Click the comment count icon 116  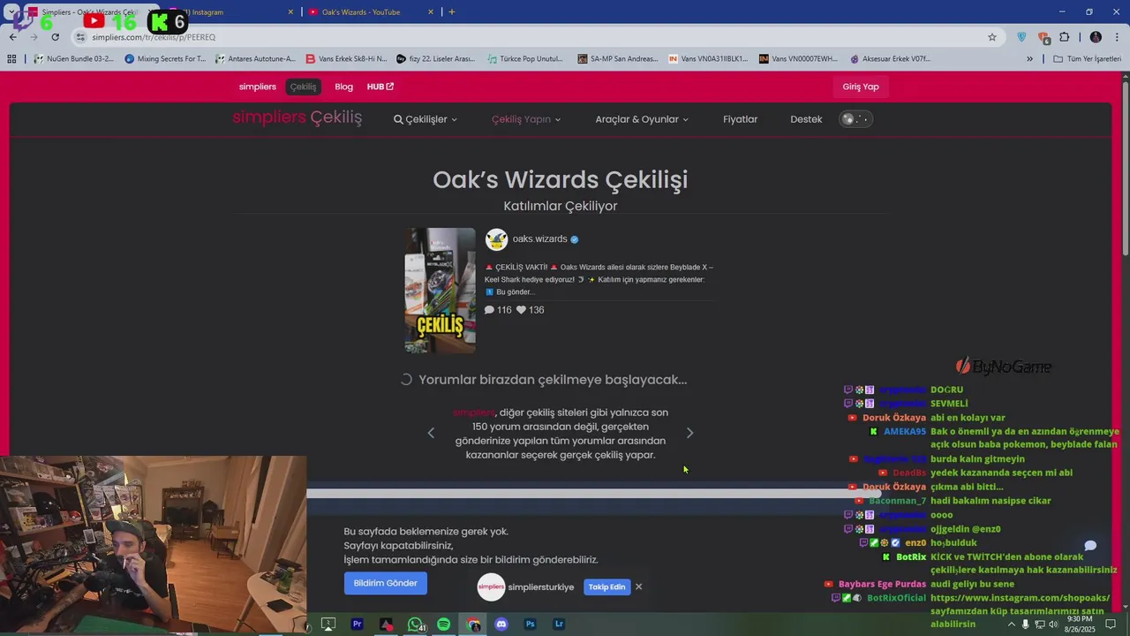click(x=489, y=310)
